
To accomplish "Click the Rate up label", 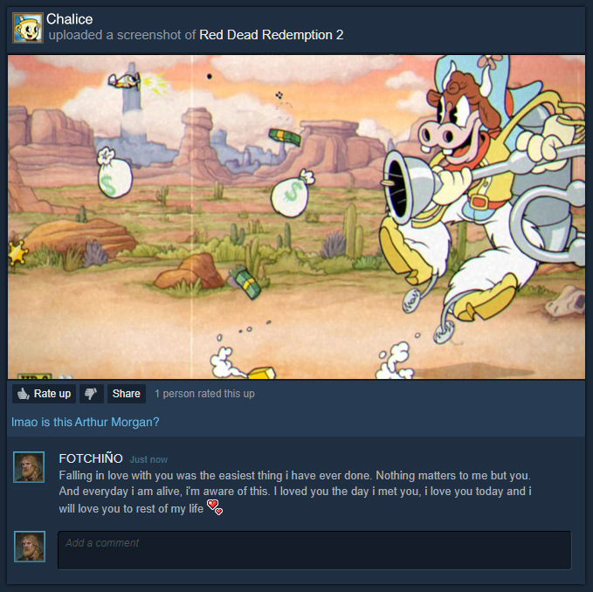I will click(x=52, y=394).
